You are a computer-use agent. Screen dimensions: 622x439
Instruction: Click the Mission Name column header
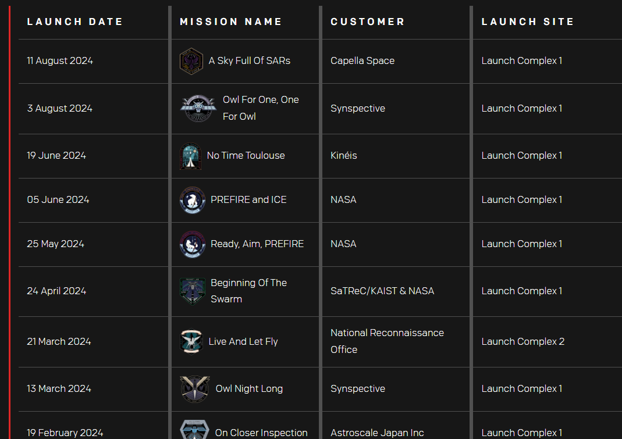coord(231,22)
